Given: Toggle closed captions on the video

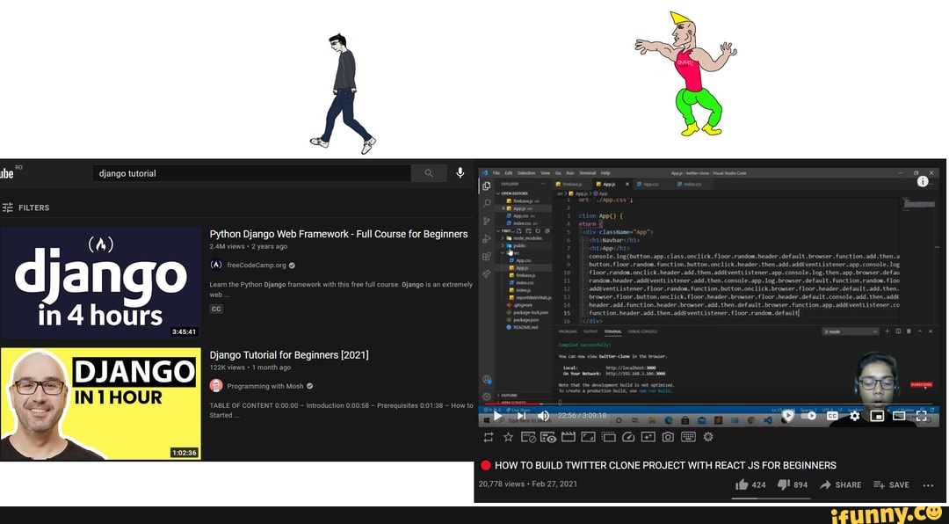Looking at the screenshot, I should 833,416.
